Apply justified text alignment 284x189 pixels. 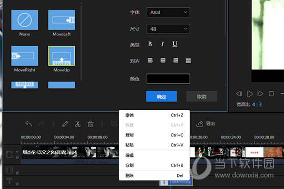[188, 60]
